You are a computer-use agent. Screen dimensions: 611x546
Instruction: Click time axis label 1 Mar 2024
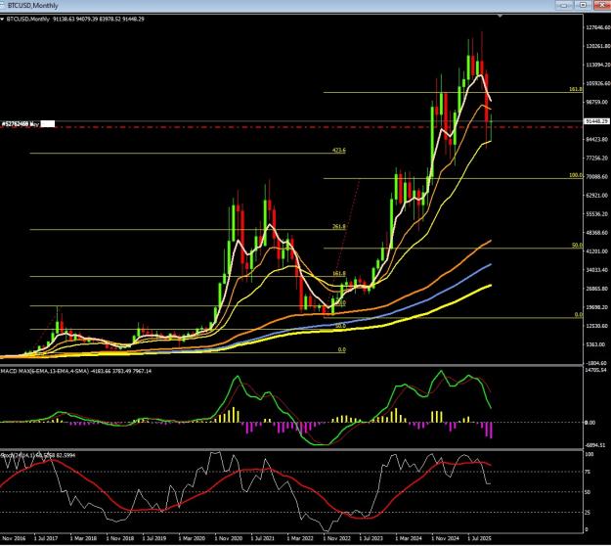pos(409,538)
